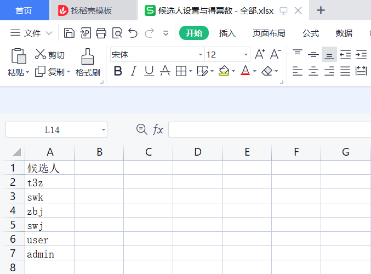Click the display mode monitor icon on document tab
Screen dimensions: 371x274
(283, 10)
